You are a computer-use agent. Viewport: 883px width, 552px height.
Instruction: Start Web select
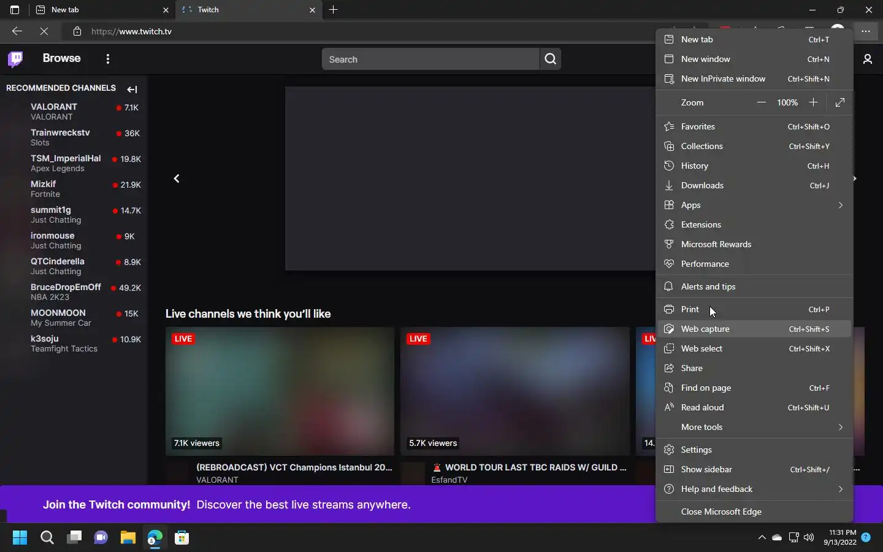754,348
